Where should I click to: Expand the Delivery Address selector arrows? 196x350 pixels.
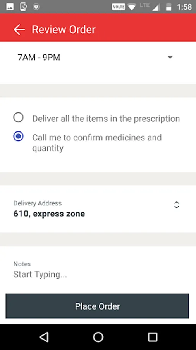pos(177,205)
